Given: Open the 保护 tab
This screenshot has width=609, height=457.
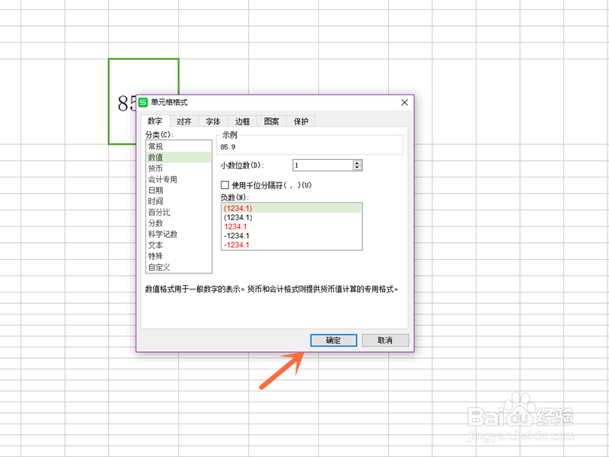Looking at the screenshot, I should pos(301,121).
